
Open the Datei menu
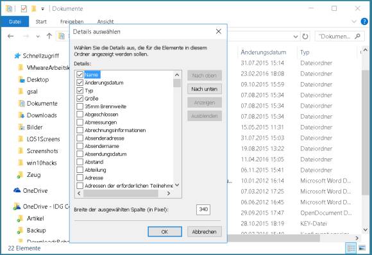click(15, 22)
